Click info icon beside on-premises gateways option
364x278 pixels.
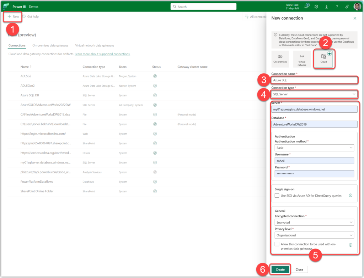tap(350, 245)
